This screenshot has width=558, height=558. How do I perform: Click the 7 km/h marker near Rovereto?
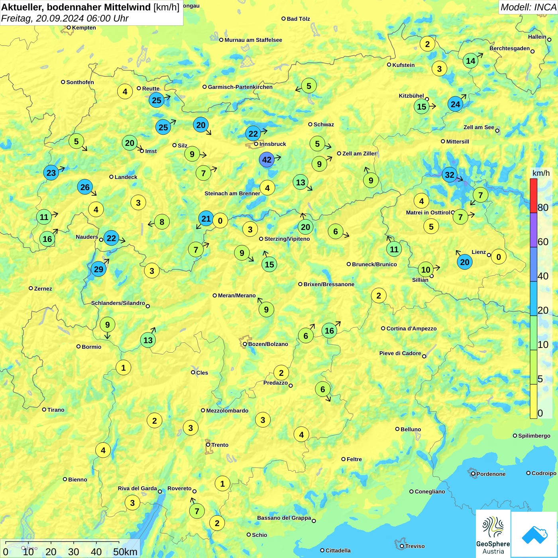[197, 511]
